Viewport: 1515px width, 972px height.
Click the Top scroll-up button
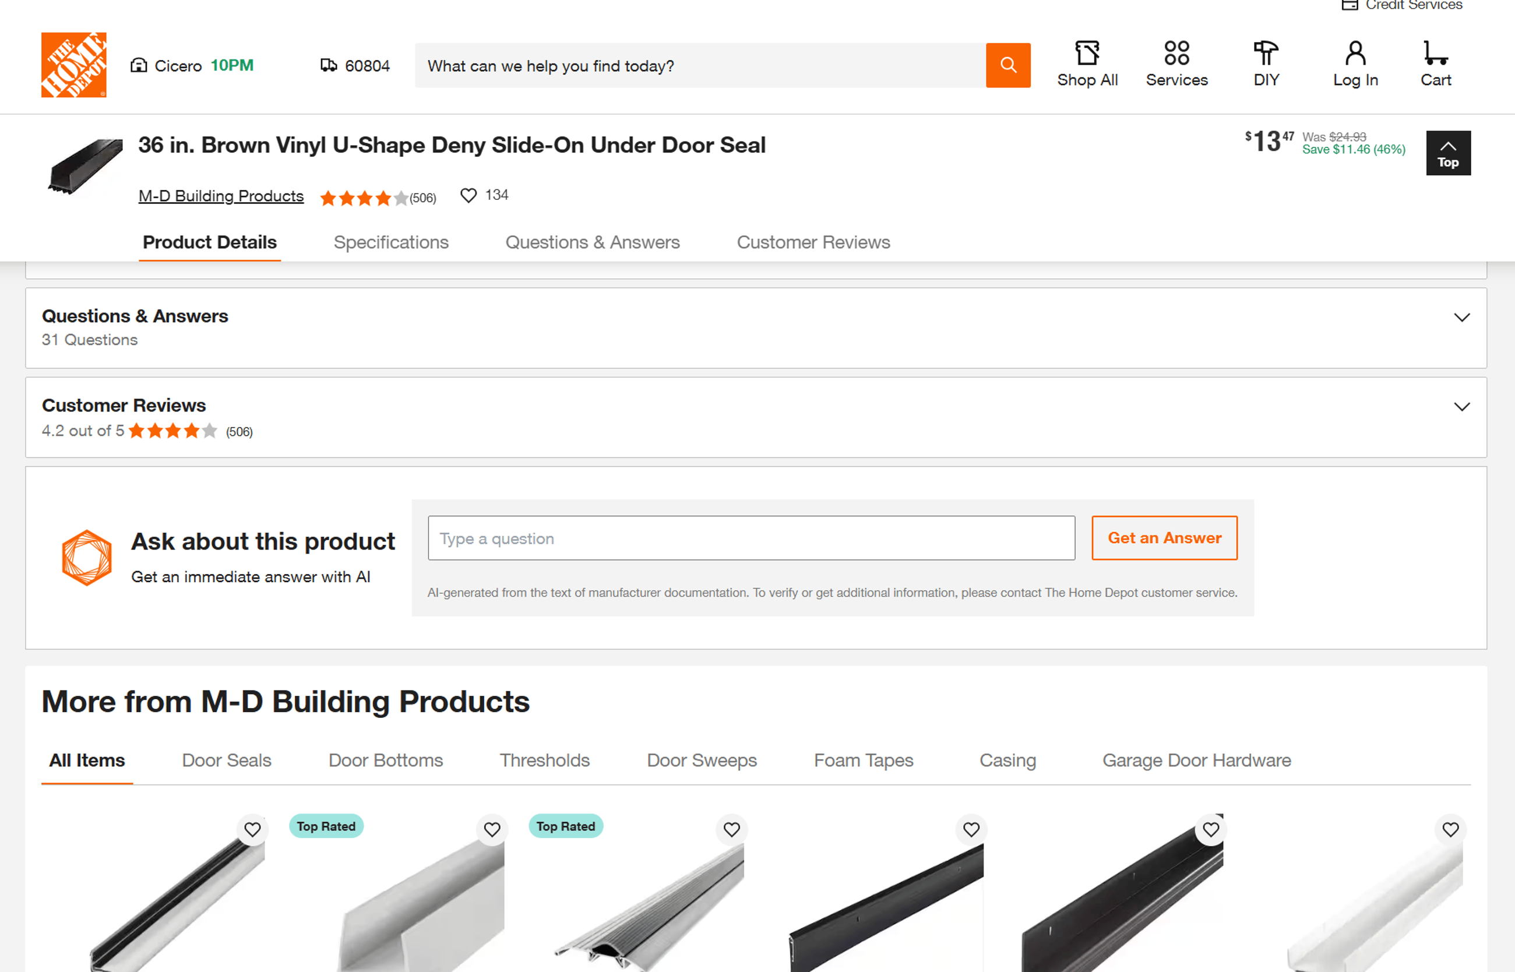1447,153
